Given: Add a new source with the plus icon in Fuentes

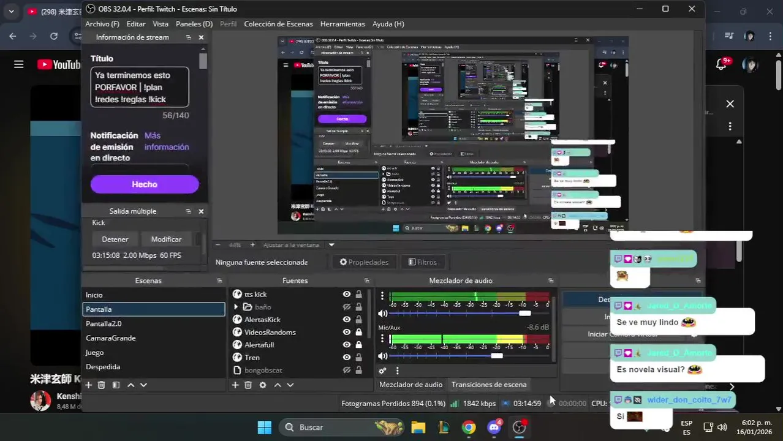Looking at the screenshot, I should pos(235,385).
